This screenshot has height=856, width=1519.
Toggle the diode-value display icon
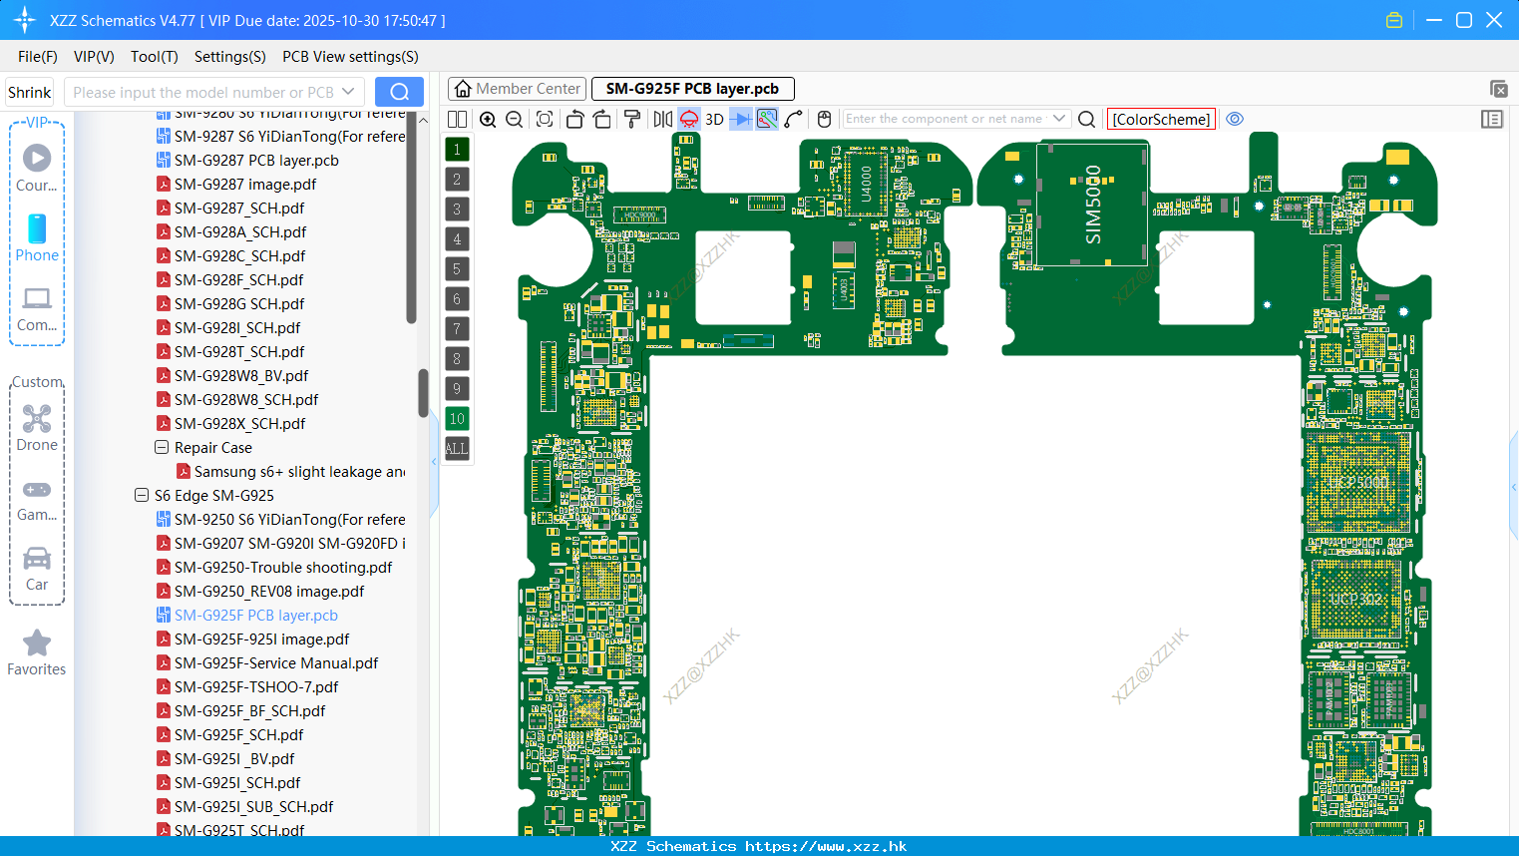740,119
